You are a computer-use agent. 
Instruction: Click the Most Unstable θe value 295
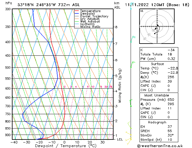[171, 104]
